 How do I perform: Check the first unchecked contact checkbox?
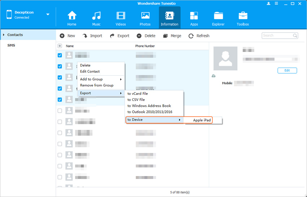coord(60,111)
